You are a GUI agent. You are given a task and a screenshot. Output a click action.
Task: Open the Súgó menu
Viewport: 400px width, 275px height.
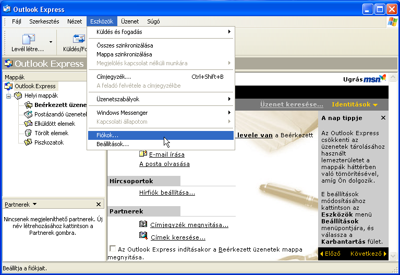[153, 21]
